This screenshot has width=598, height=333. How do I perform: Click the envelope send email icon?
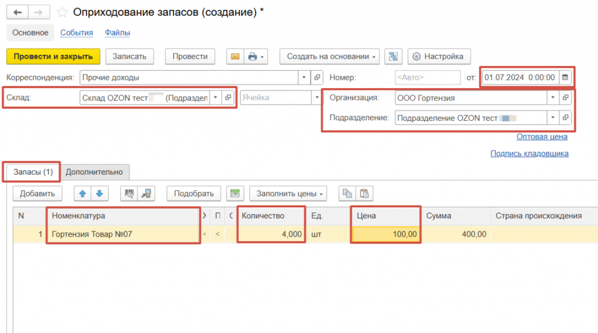click(x=235, y=57)
